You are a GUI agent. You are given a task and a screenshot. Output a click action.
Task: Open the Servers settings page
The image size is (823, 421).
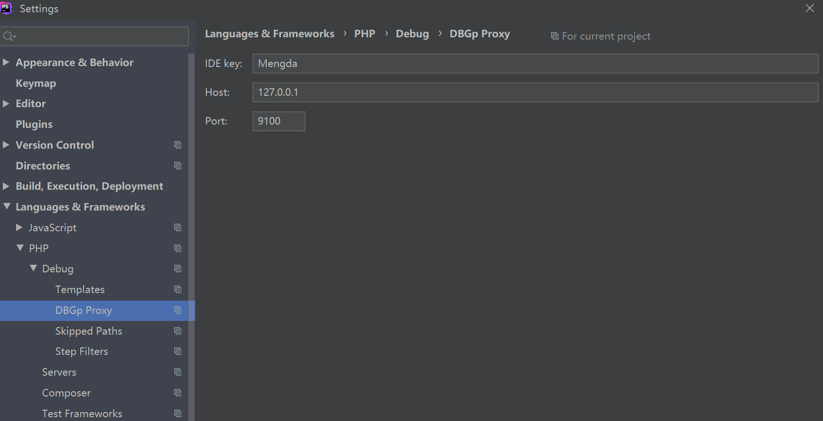click(59, 372)
